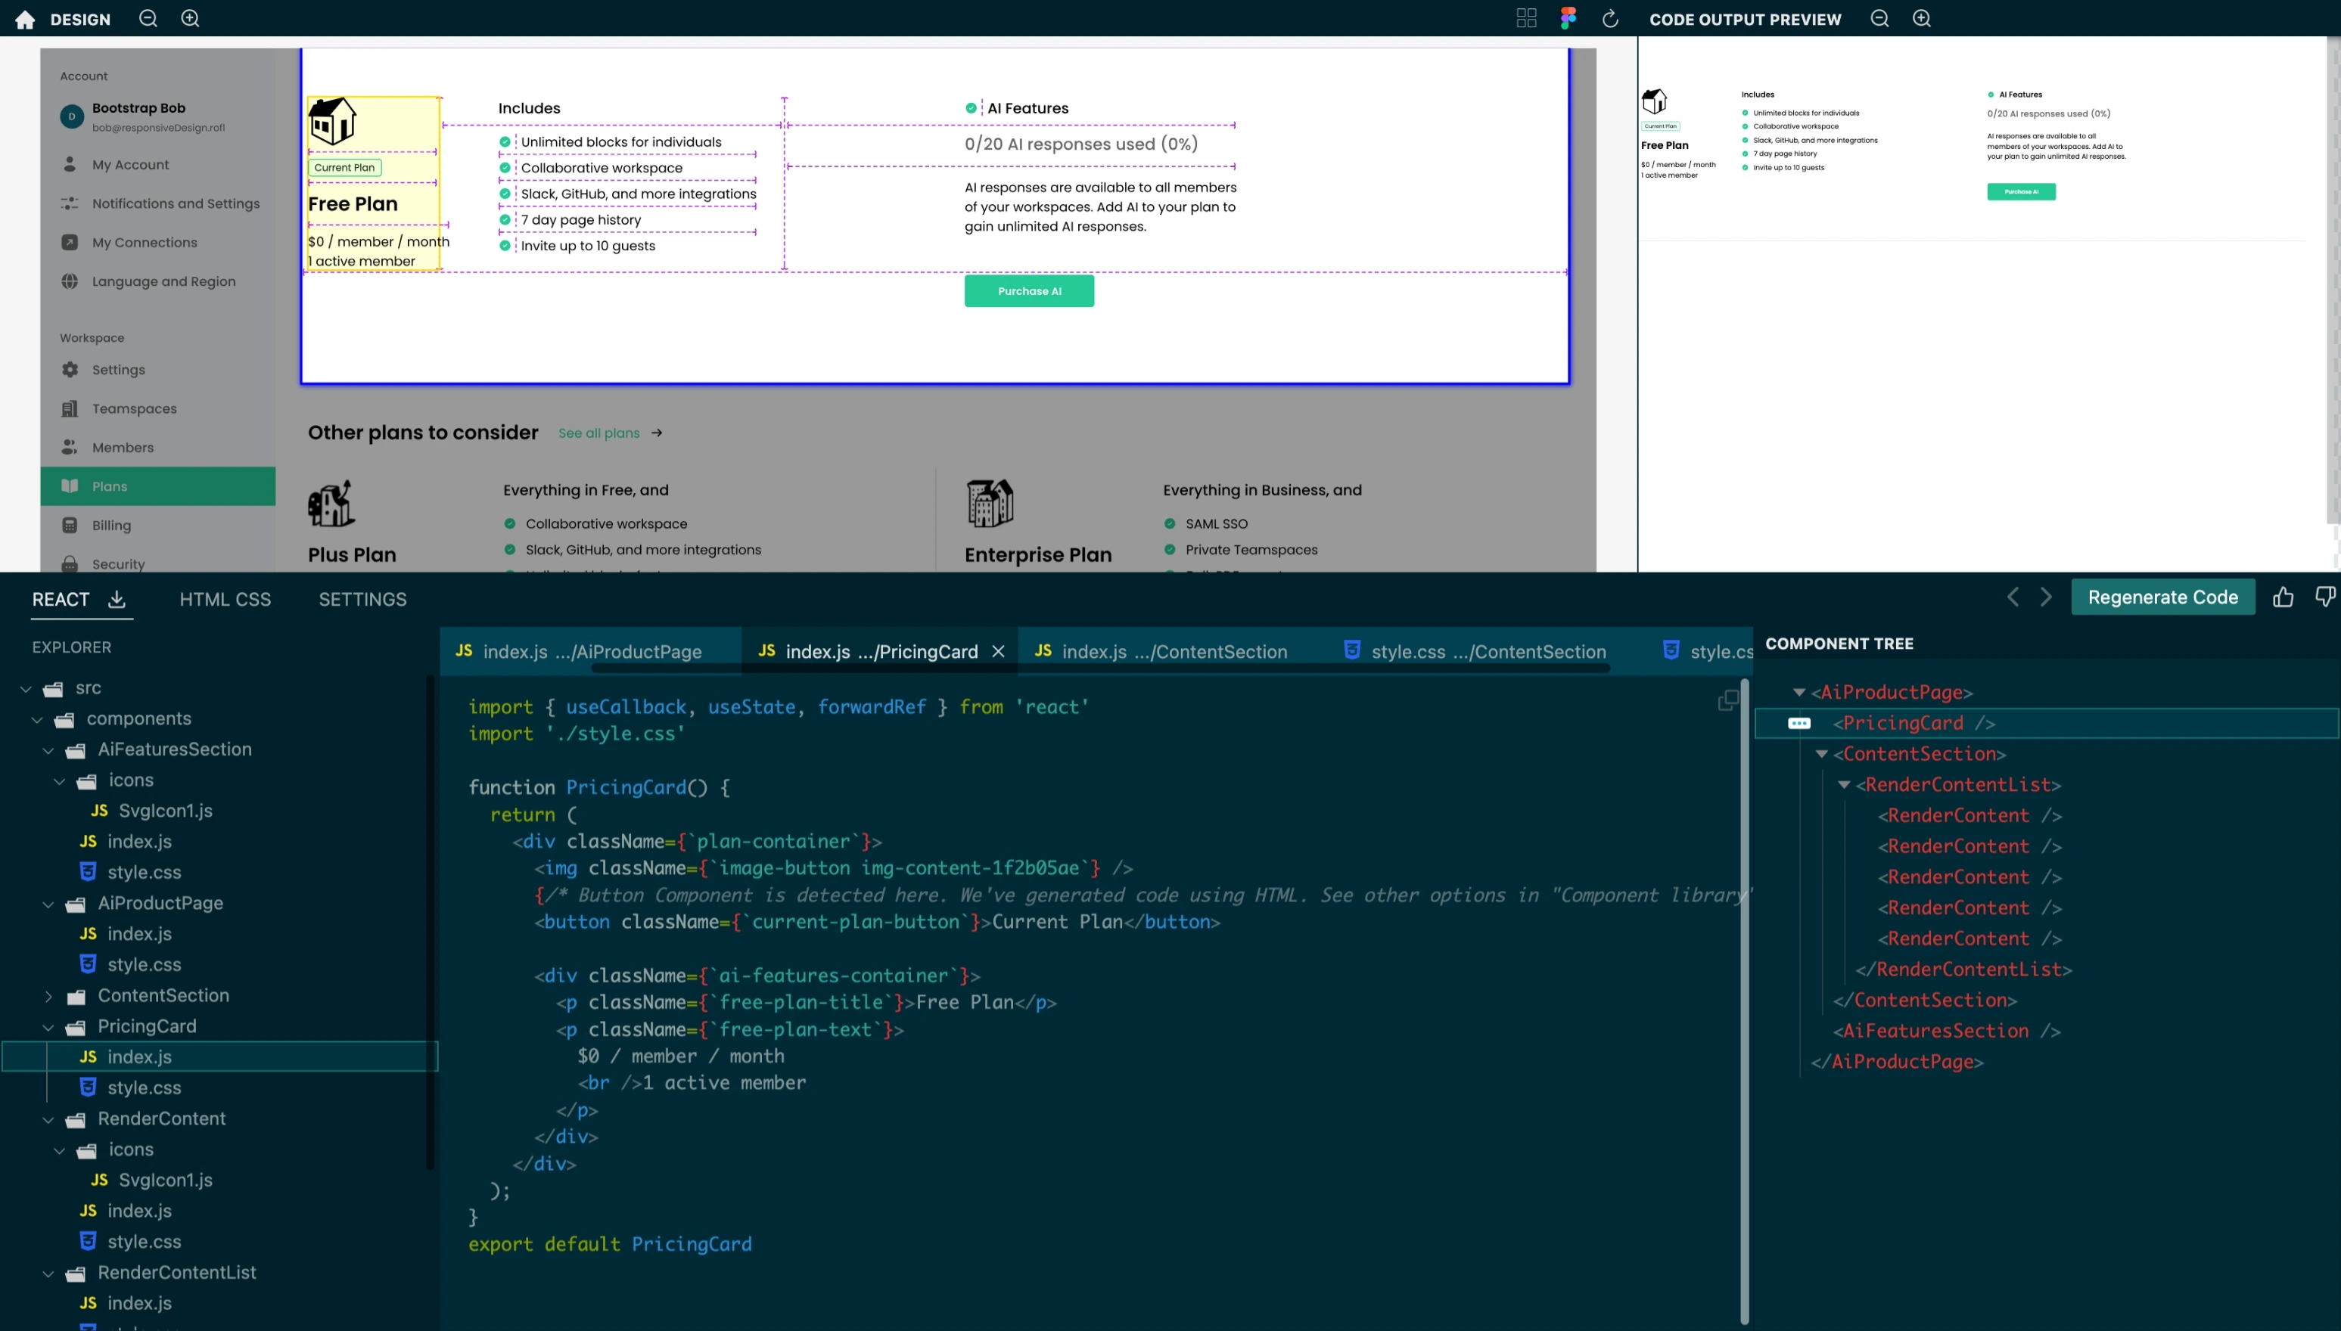Go to the home icon next to DESIGN
Image resolution: width=2341 pixels, height=1331 pixels.
[25, 19]
